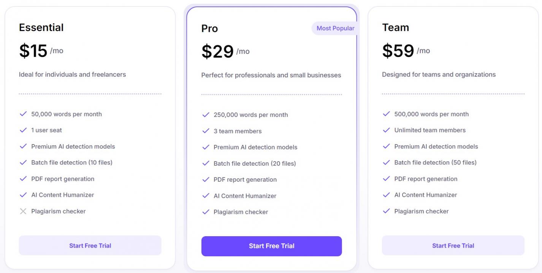Click the $29 price on Pro plan
This screenshot has height=273, width=542.
tap(217, 52)
